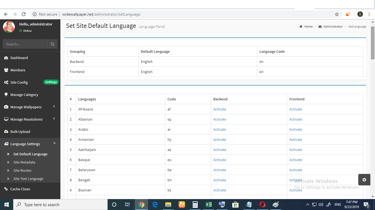Reload the page in the browser
The width and height of the screenshot is (375, 210).
click(x=24, y=14)
